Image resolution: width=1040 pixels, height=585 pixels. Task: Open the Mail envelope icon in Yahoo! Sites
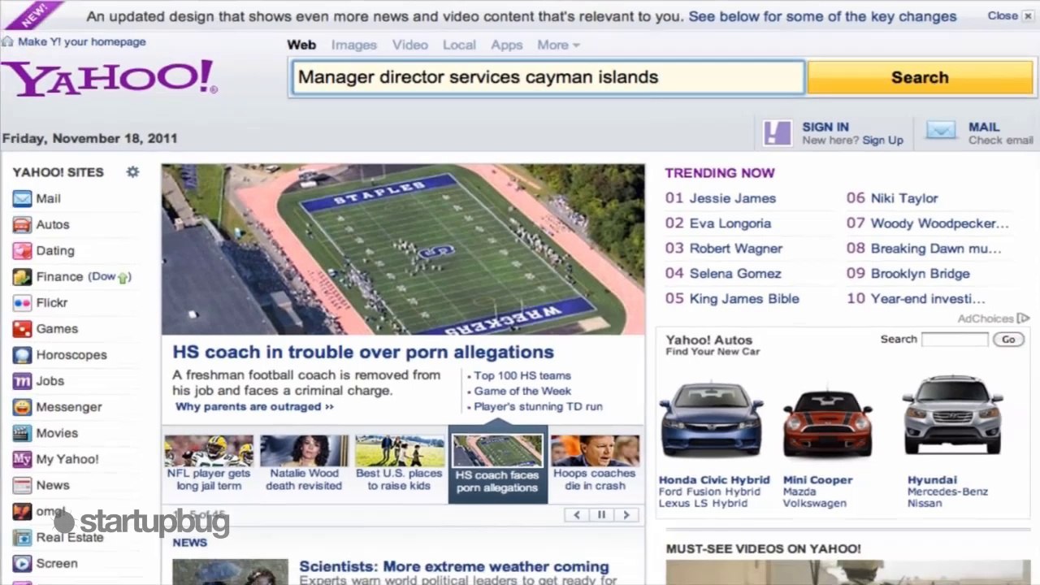tap(22, 198)
